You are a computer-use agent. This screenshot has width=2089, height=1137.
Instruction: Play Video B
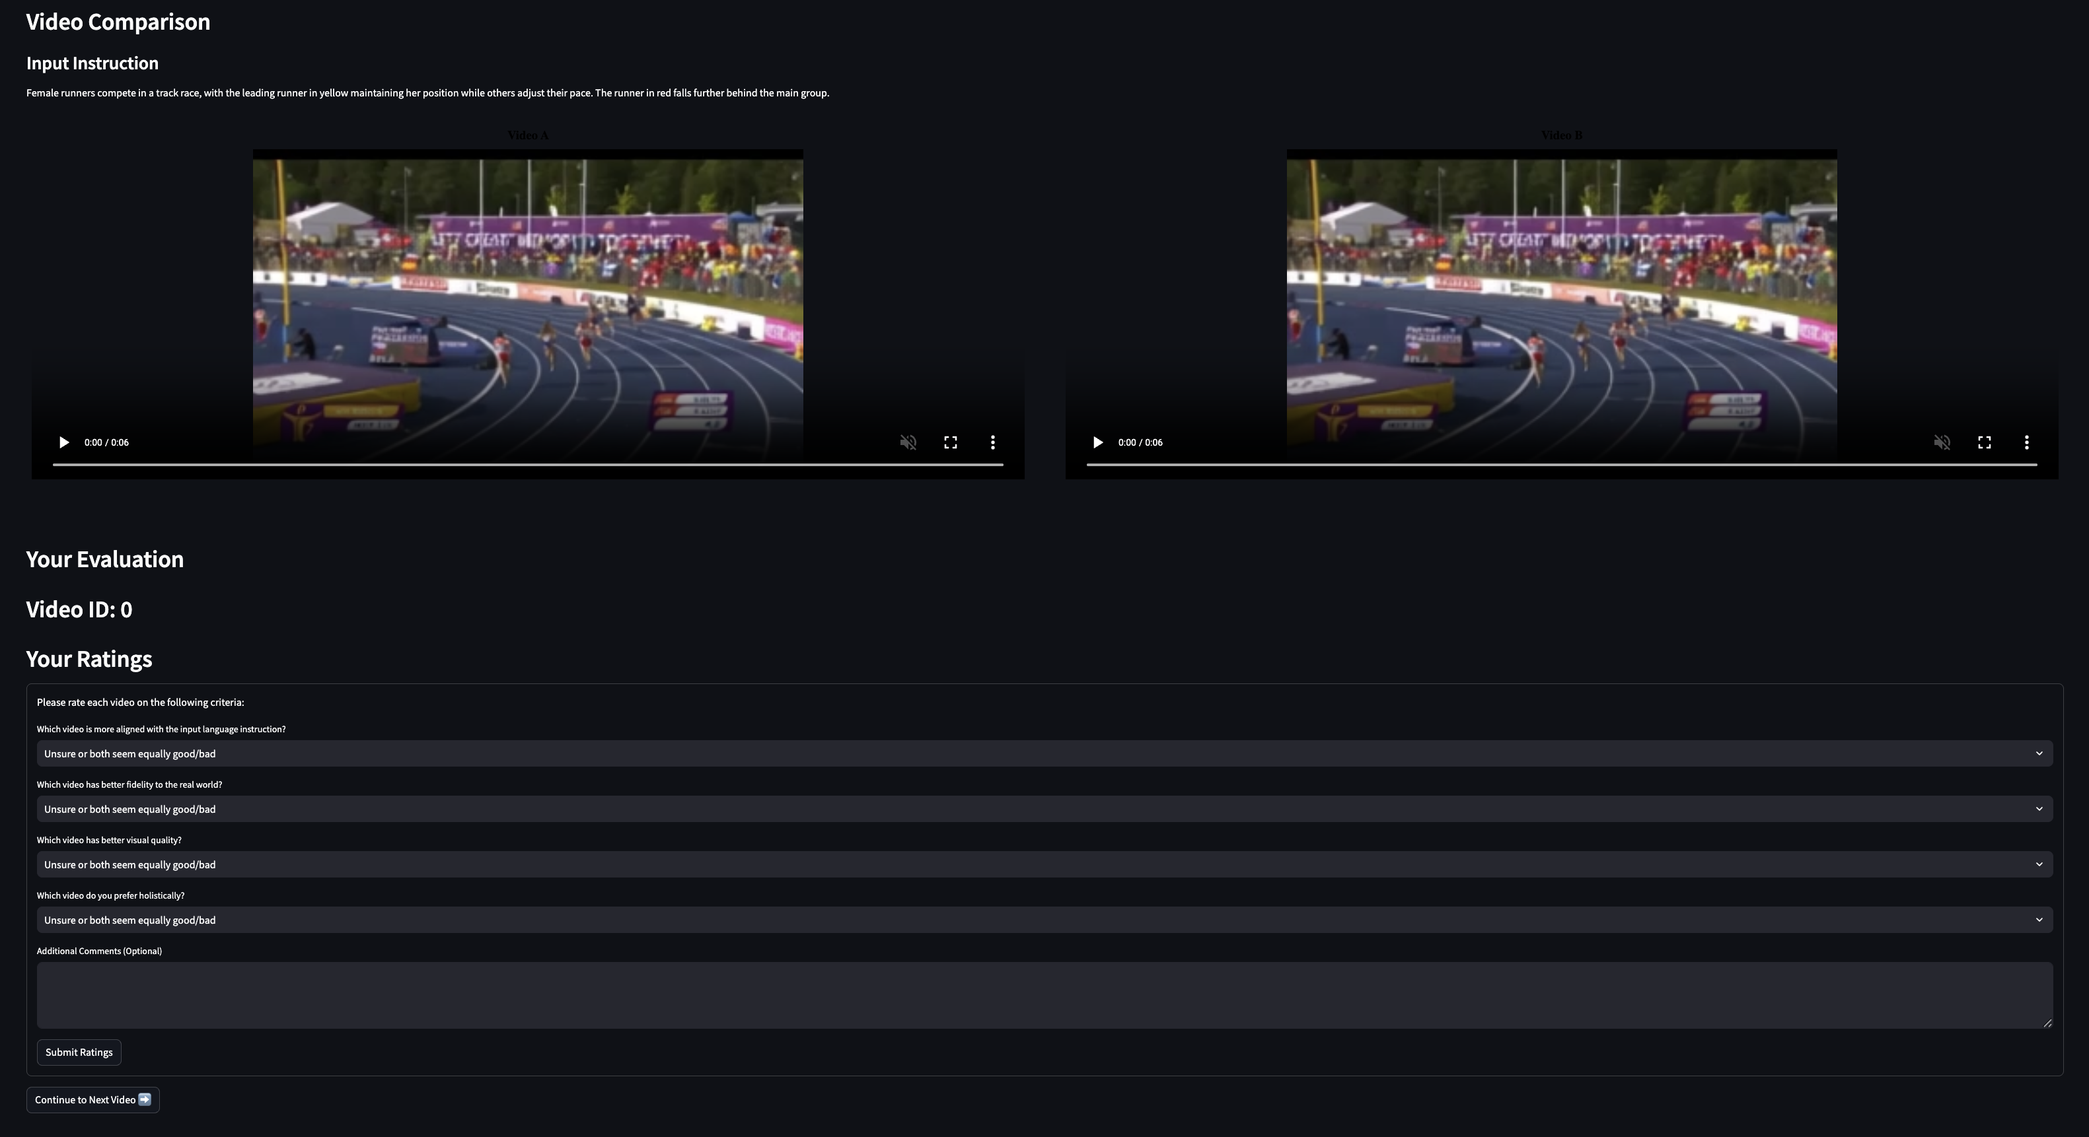click(1098, 442)
